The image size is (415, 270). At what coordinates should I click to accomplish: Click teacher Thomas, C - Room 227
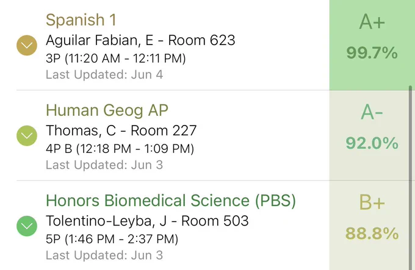pos(121,131)
